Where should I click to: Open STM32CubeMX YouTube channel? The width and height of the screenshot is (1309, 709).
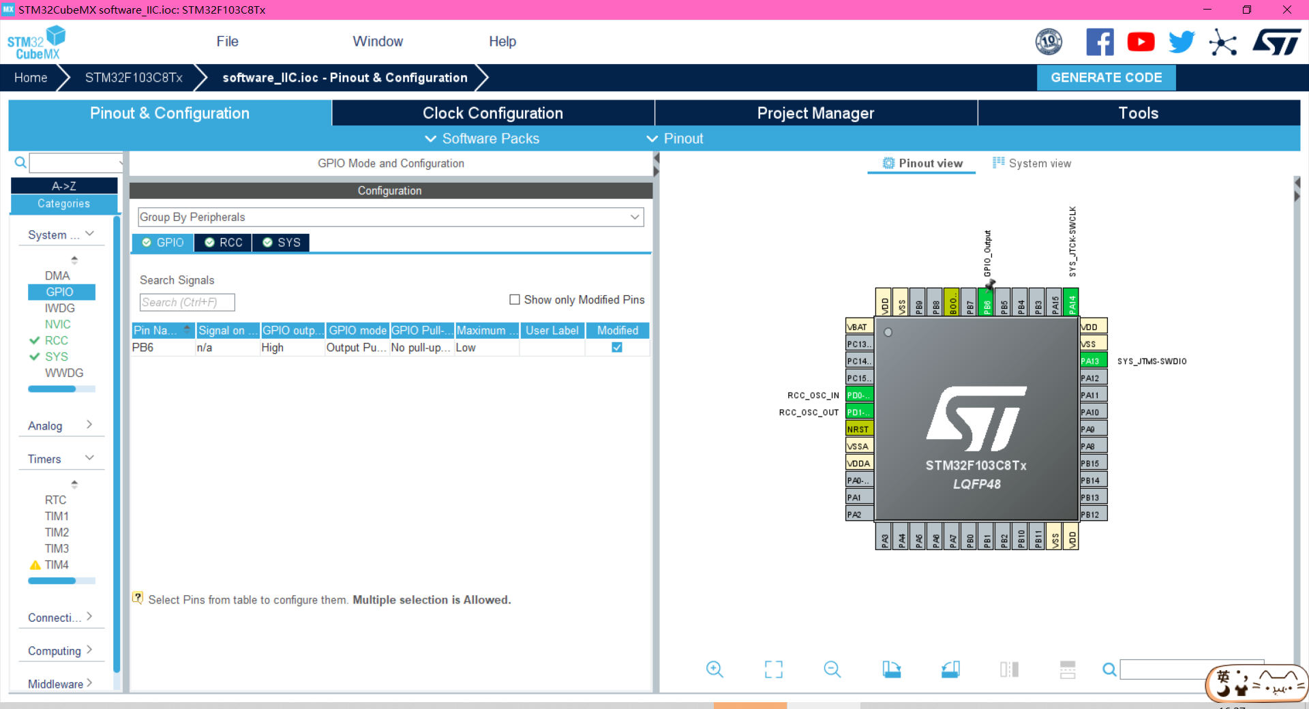click(1141, 42)
